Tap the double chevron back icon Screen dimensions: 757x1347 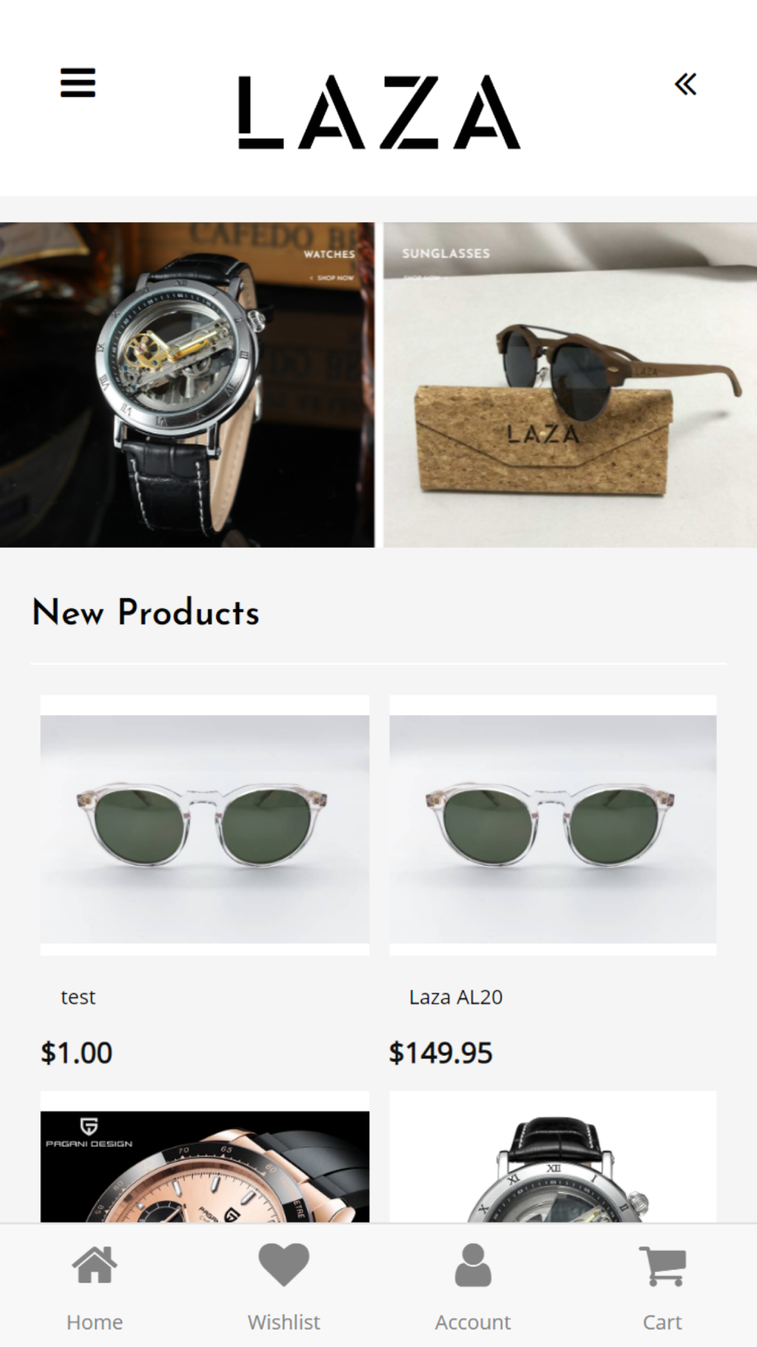685,84
